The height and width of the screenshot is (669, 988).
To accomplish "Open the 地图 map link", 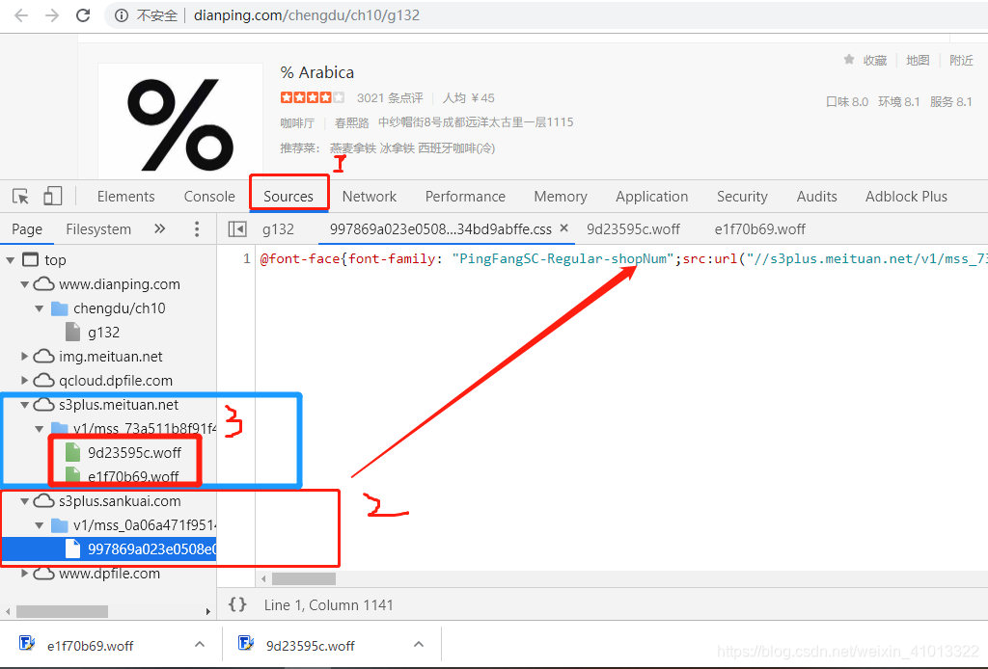I will click(918, 60).
